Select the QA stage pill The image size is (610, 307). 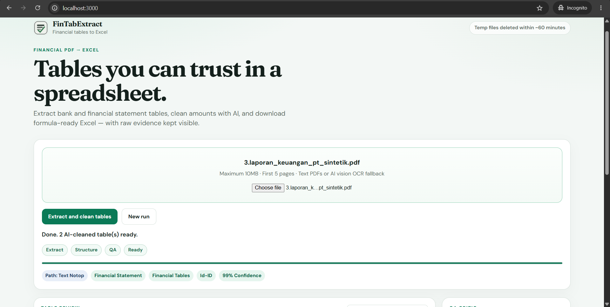point(113,250)
